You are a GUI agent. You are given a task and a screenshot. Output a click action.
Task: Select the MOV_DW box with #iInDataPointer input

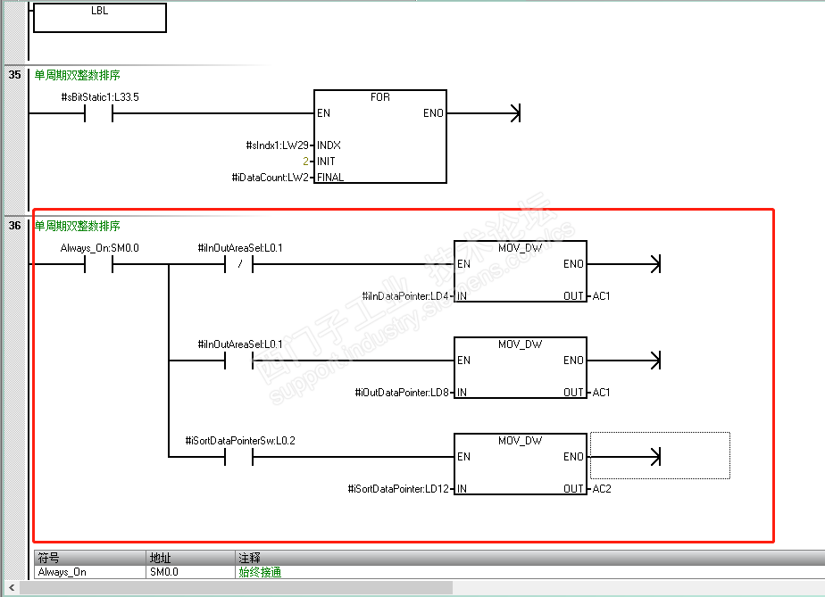[x=521, y=271]
